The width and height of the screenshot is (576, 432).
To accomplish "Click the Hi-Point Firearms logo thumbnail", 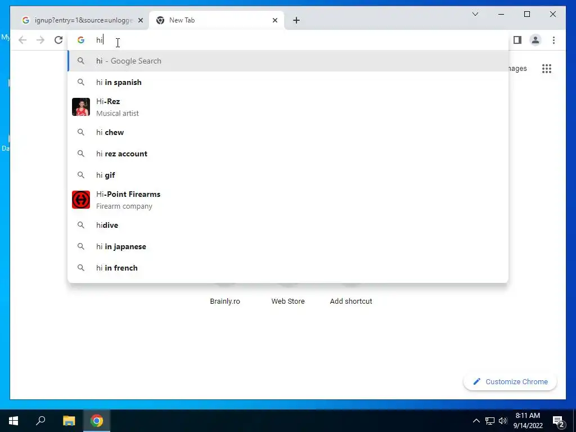I will click(x=81, y=200).
